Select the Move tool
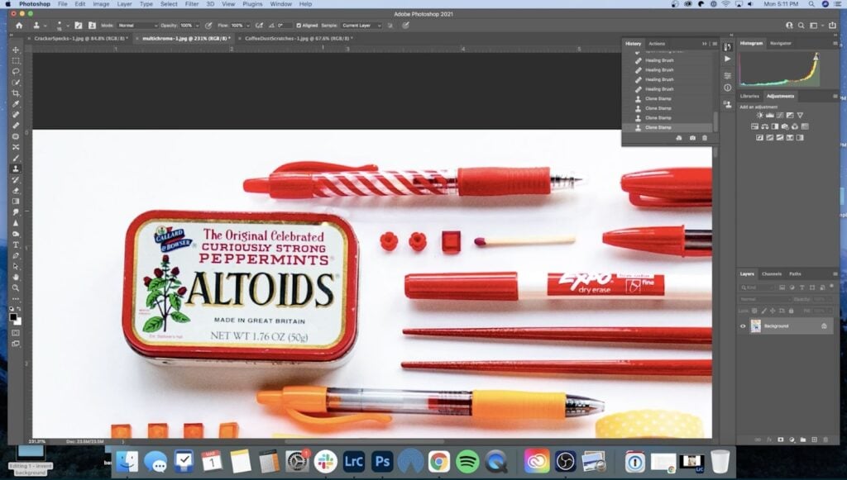This screenshot has width=847, height=480. (16, 50)
